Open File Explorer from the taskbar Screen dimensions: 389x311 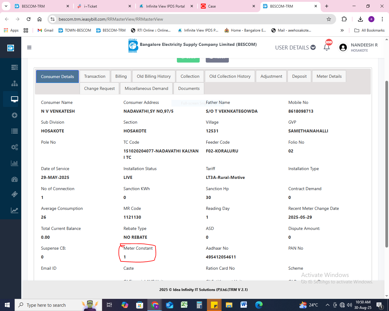click(x=229, y=305)
